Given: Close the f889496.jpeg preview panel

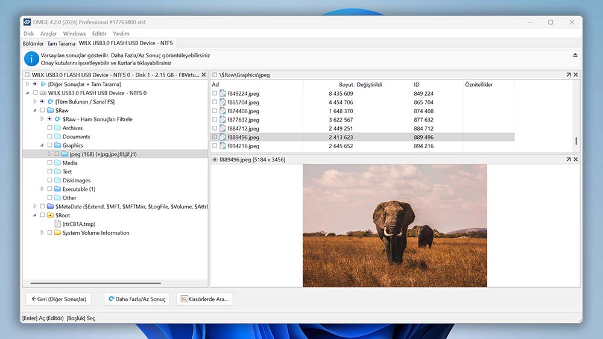Looking at the screenshot, I should 576,160.
